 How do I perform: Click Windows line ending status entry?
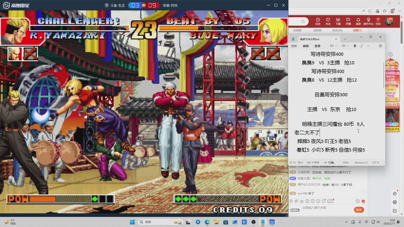(361, 162)
